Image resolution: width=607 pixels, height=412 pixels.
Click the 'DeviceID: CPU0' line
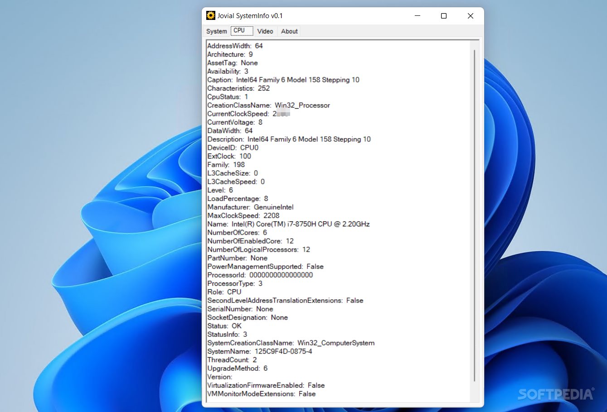point(233,148)
